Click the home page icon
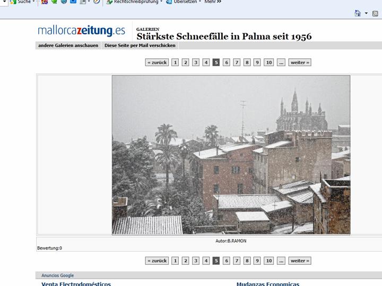 pos(358,13)
